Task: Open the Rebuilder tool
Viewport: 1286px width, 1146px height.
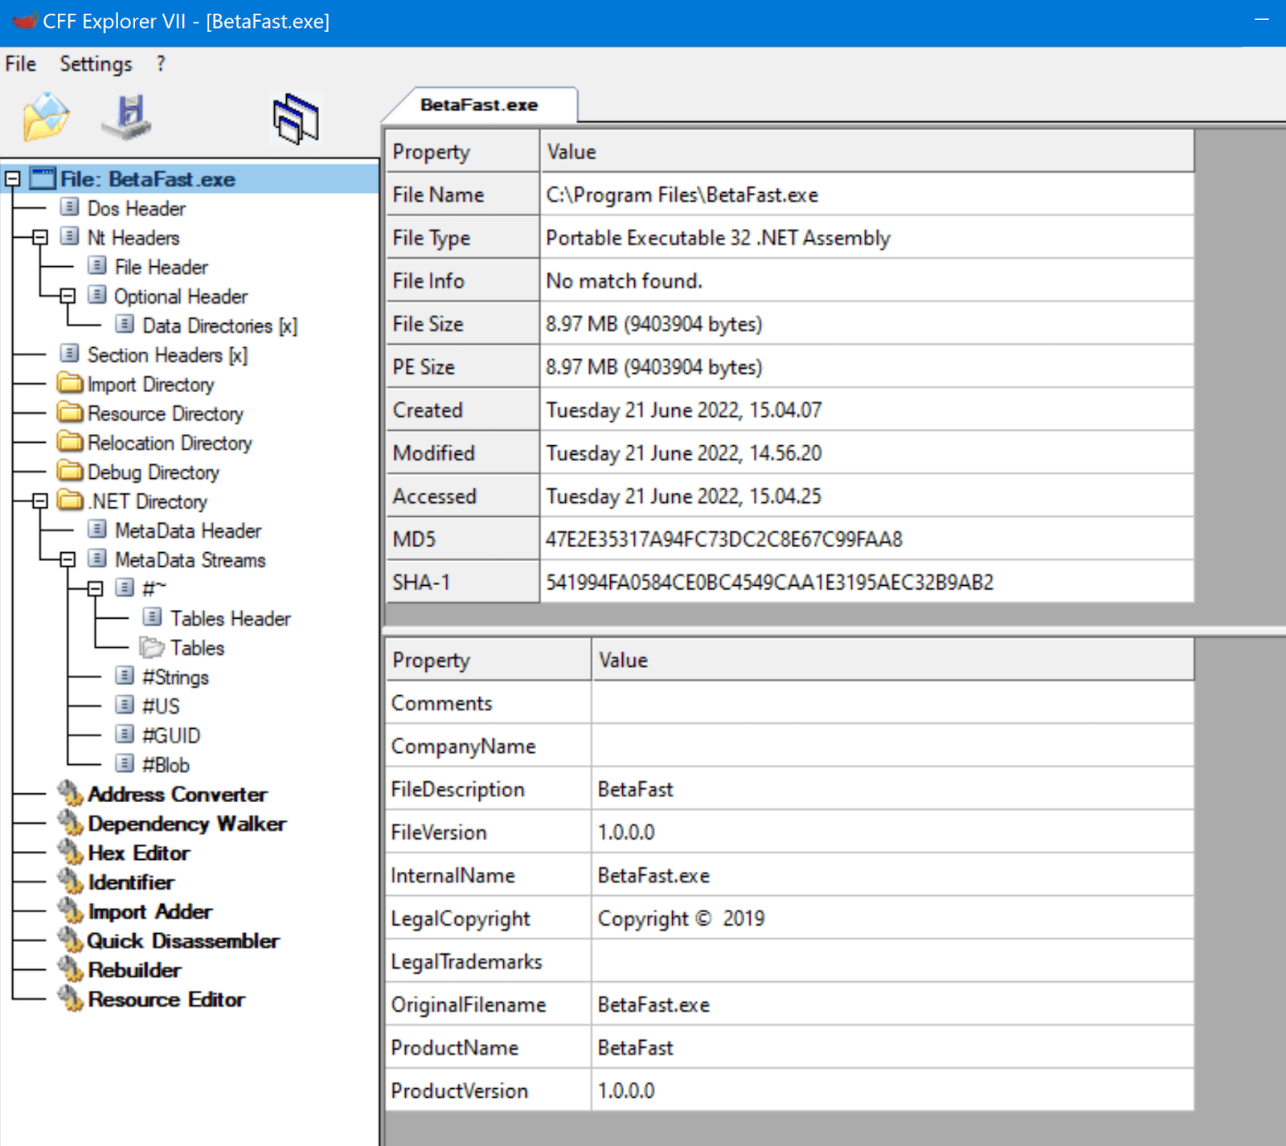Action: click(x=135, y=970)
